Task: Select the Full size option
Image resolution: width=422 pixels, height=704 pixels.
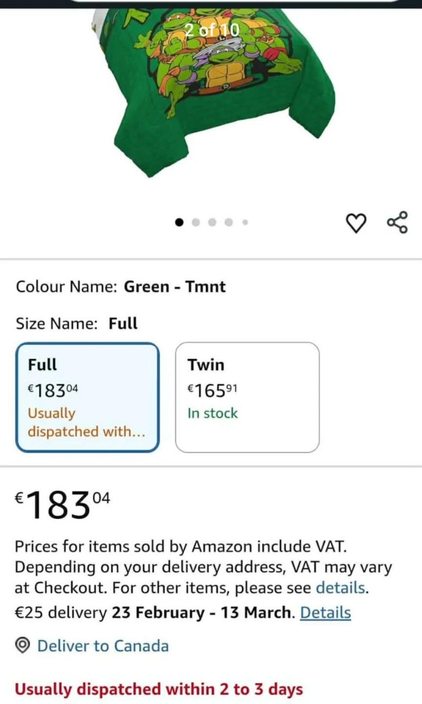Action: point(88,397)
